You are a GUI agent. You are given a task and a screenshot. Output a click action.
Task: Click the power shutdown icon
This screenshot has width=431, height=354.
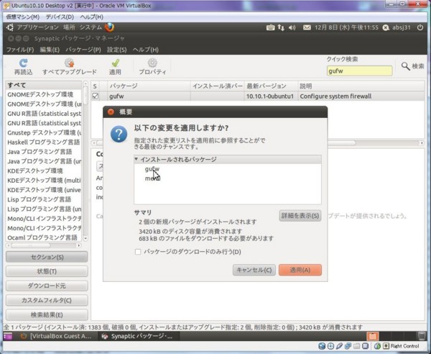point(420,27)
